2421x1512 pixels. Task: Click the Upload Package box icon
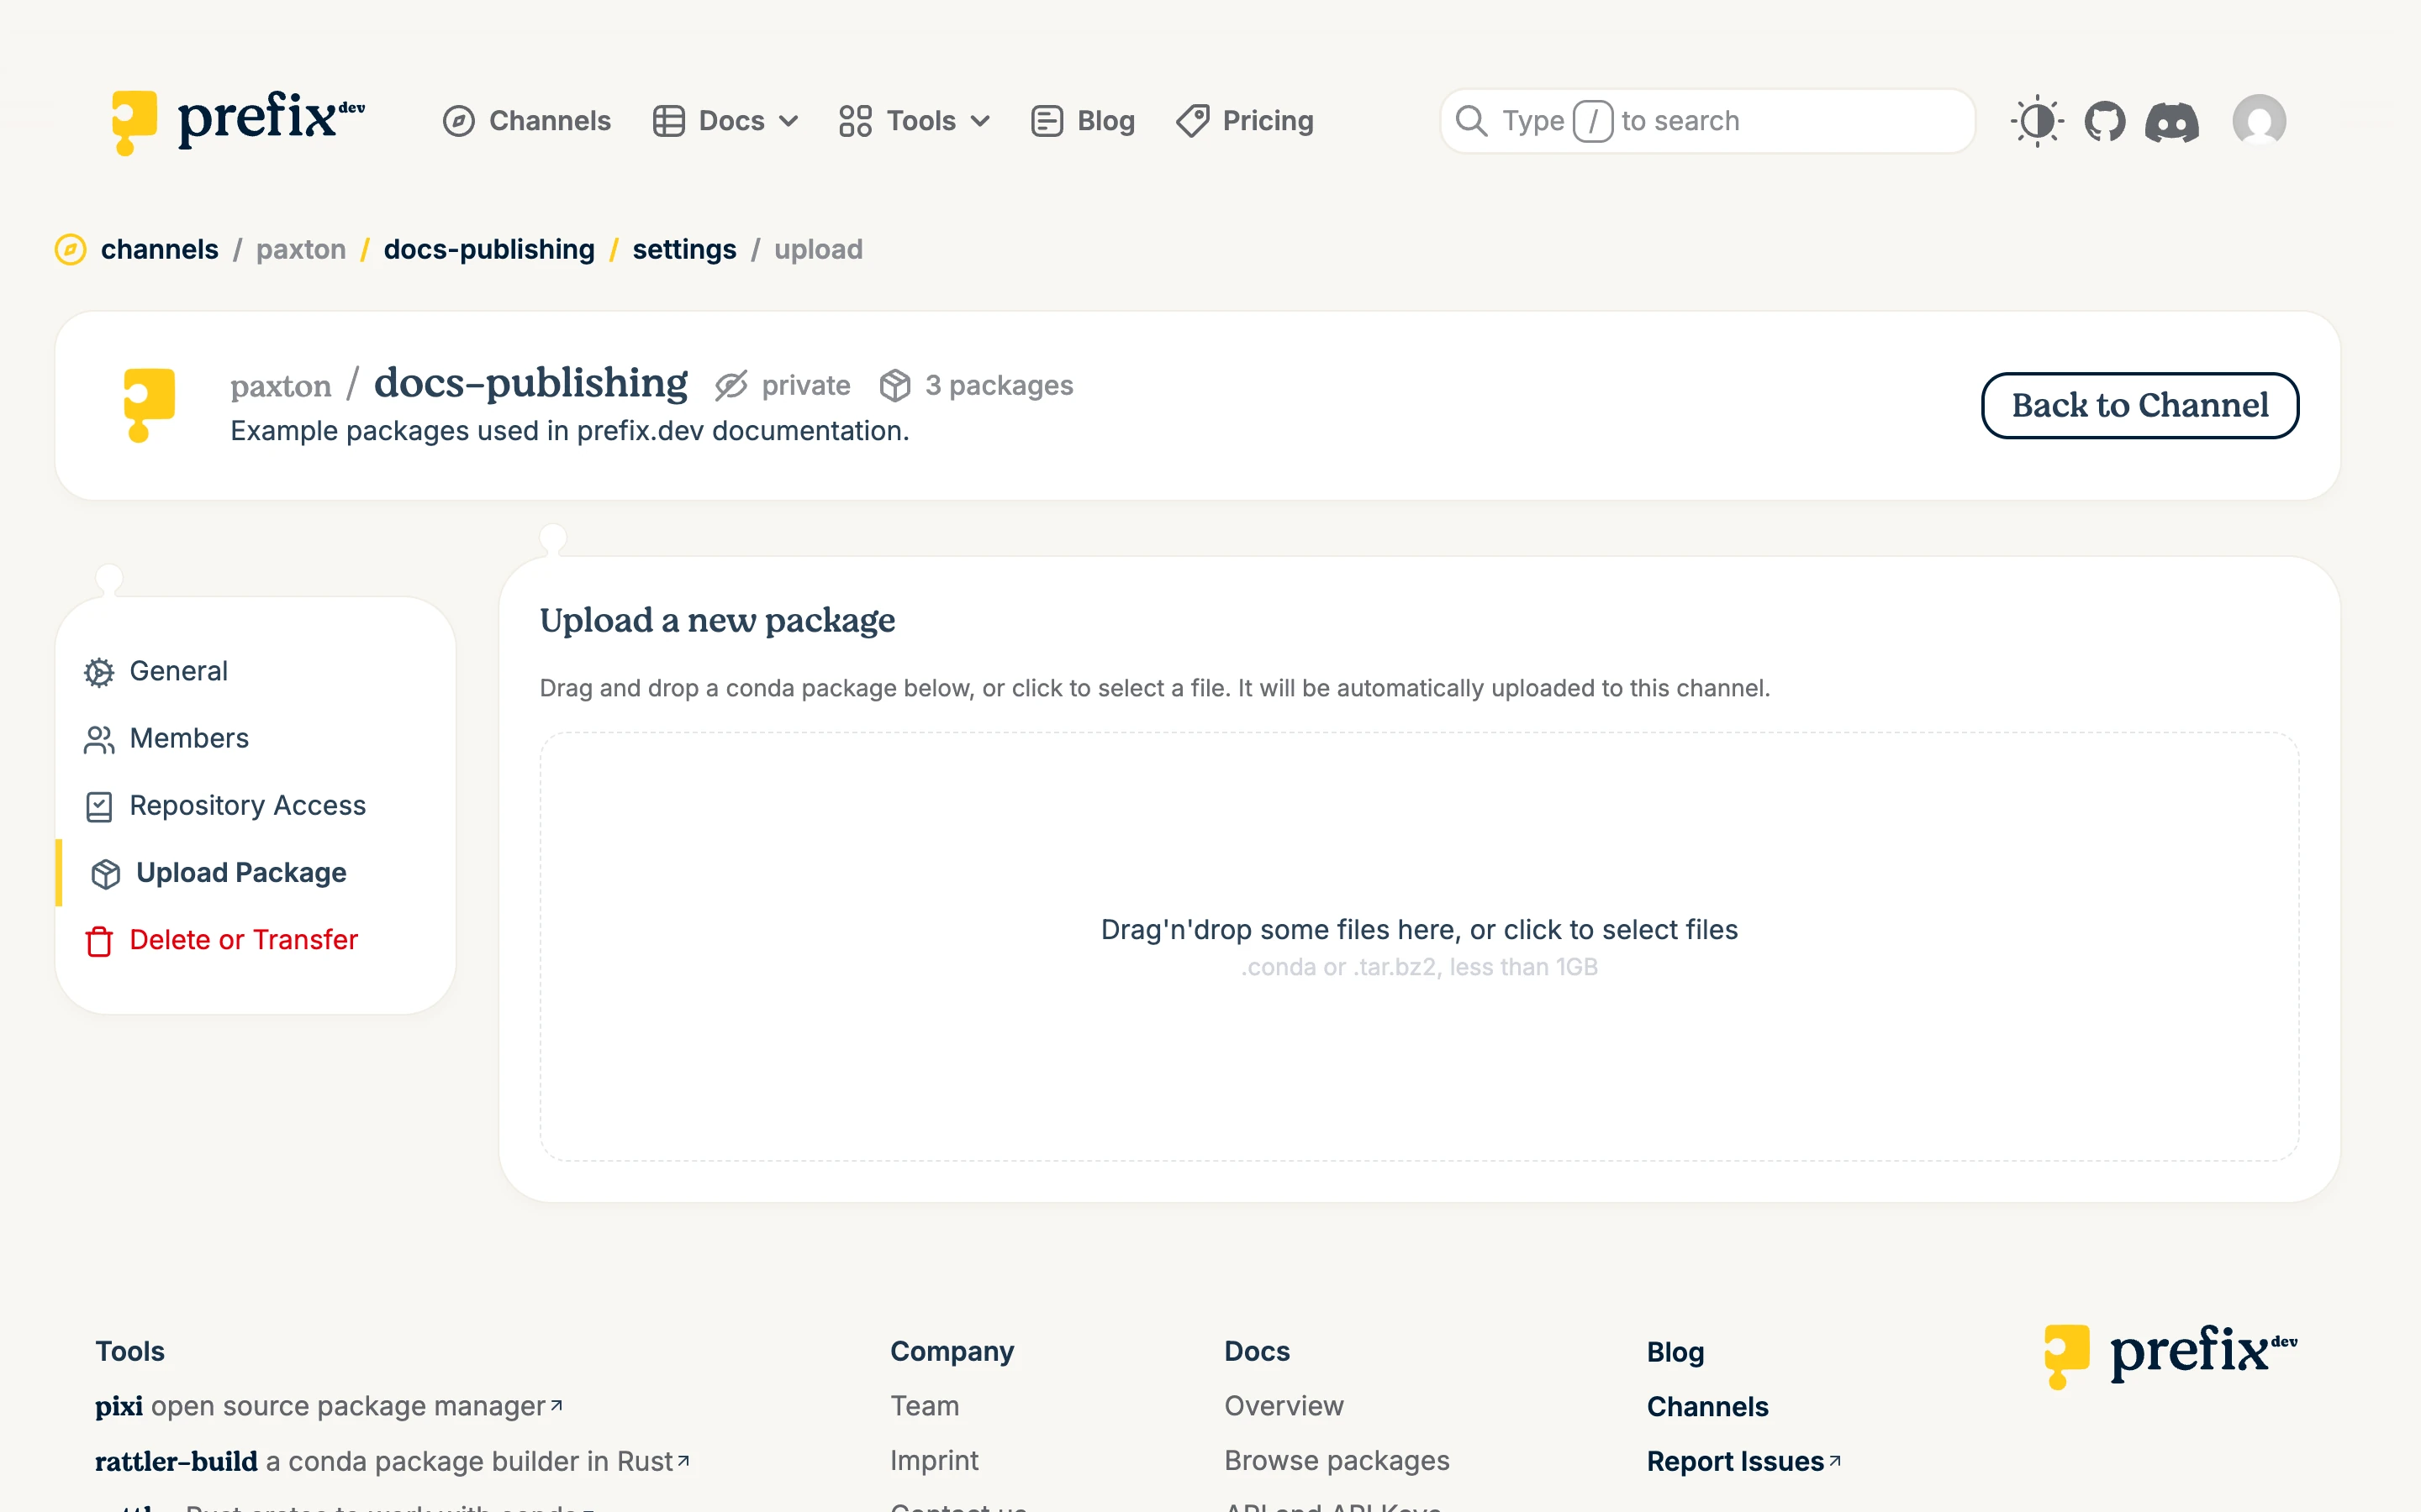coord(106,874)
